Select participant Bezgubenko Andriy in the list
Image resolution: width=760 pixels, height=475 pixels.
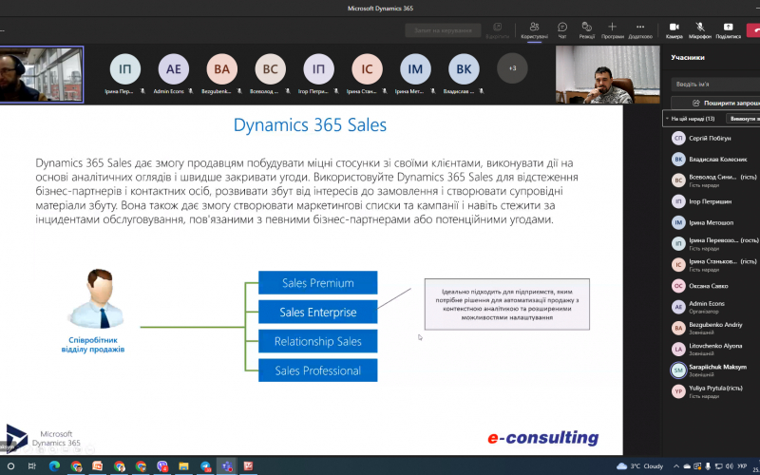coord(715,328)
